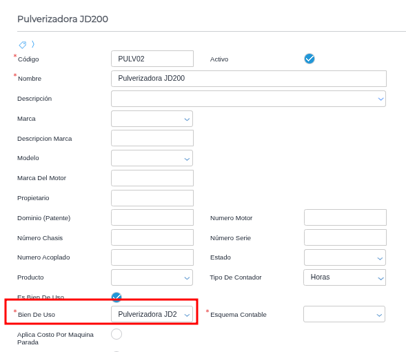Open the Marca dropdown

pyautogui.click(x=152, y=119)
